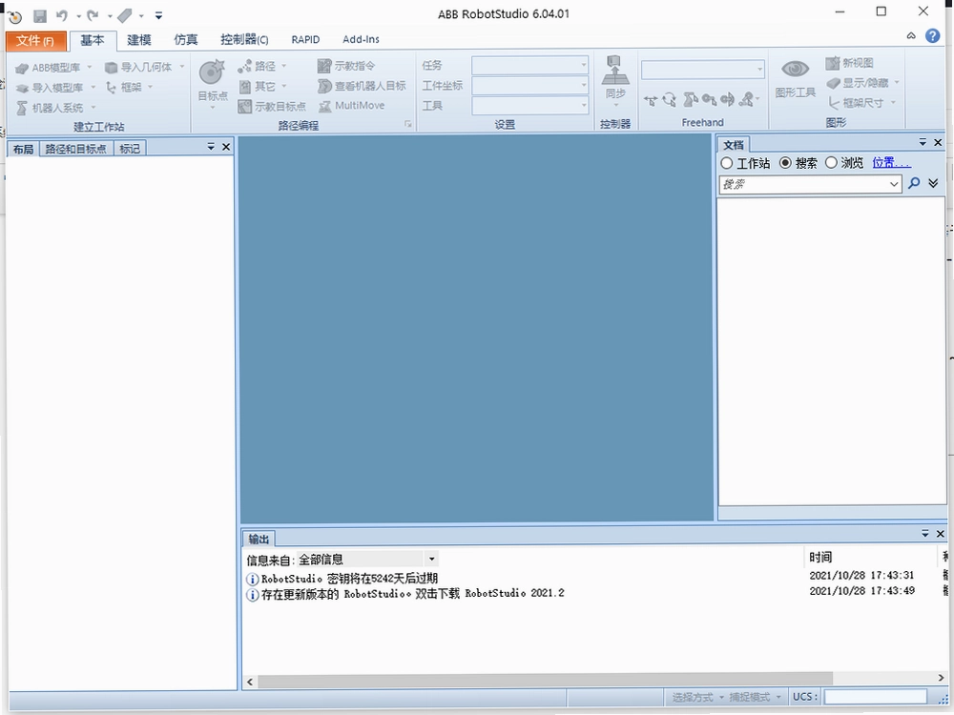
Task: Switch to the 控制器(C) ribbon tab
Action: [x=244, y=39]
